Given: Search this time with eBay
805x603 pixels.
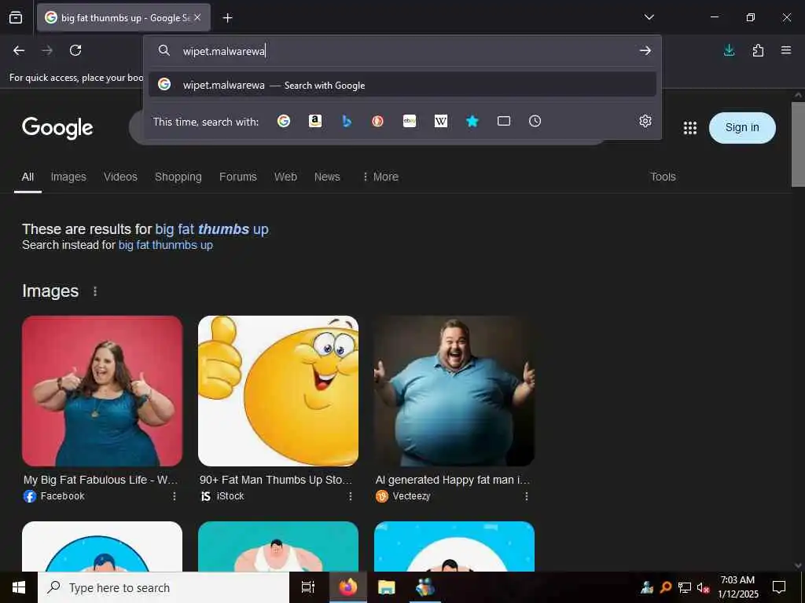Looking at the screenshot, I should click(x=409, y=121).
